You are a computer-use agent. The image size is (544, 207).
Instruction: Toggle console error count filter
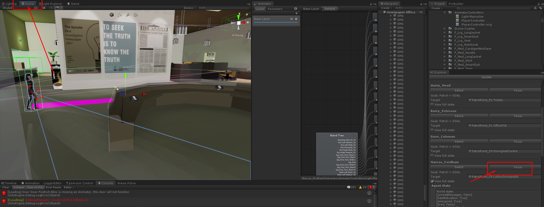click(x=372, y=187)
